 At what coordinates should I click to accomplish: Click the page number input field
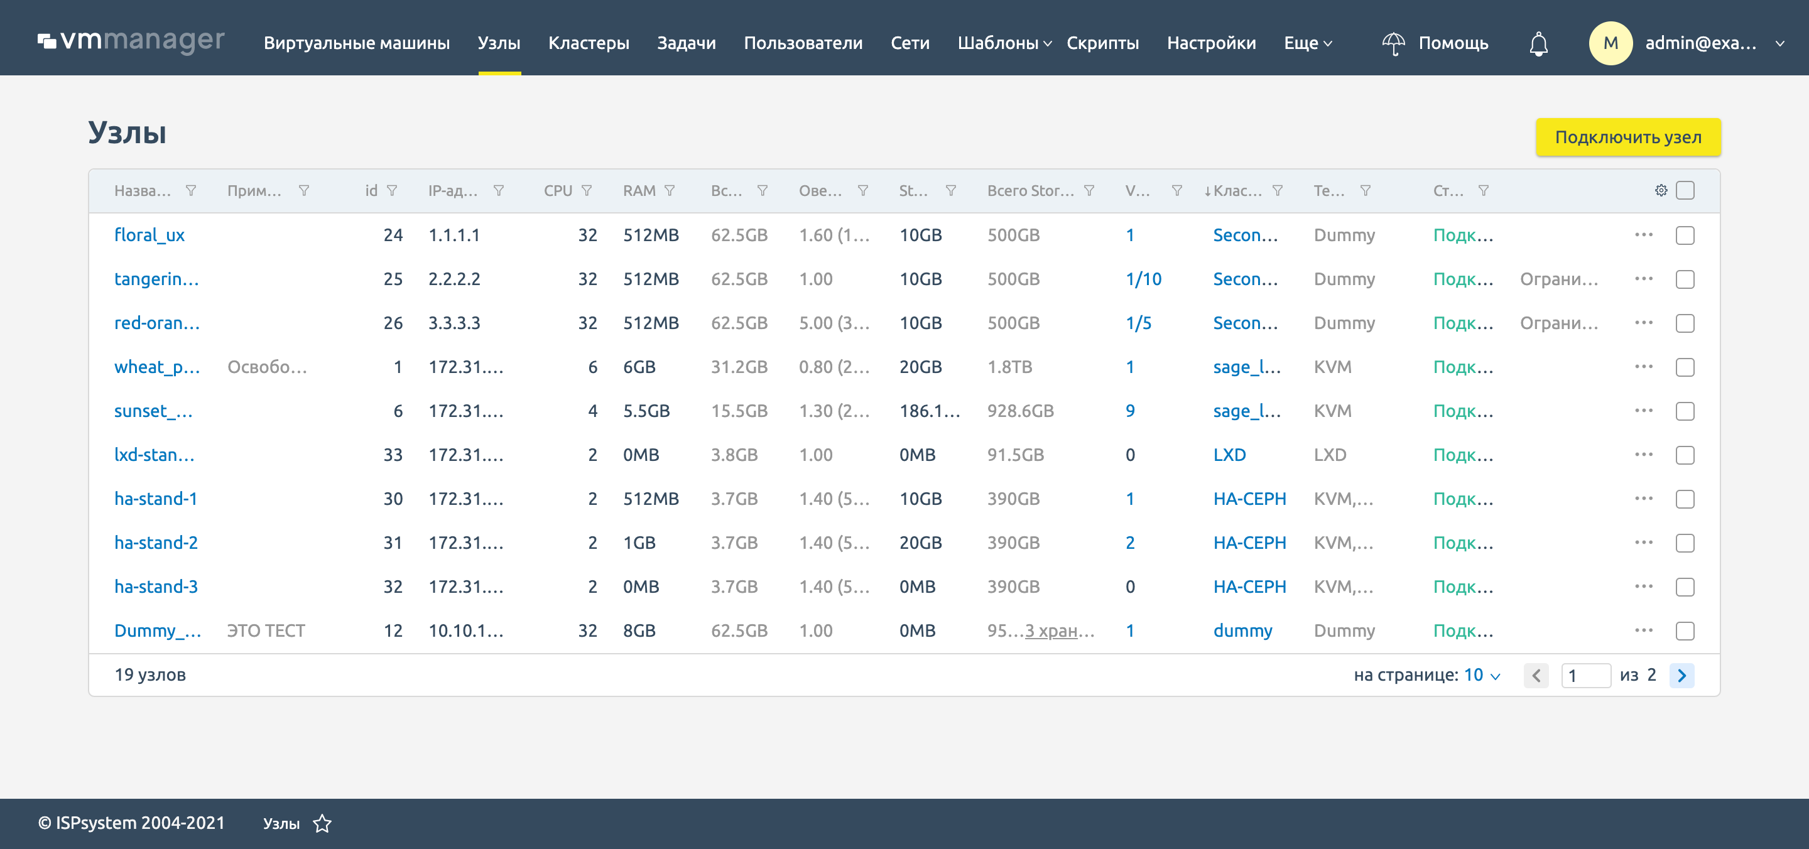(x=1585, y=675)
